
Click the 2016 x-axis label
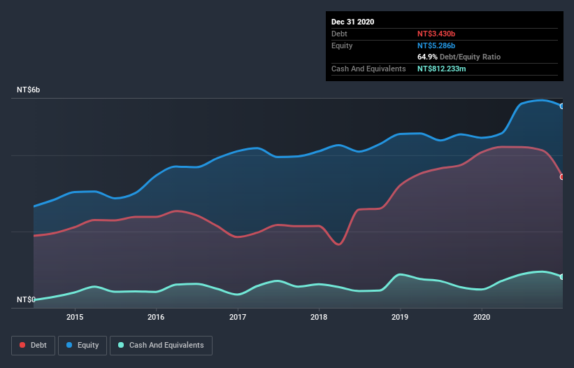tap(156, 317)
